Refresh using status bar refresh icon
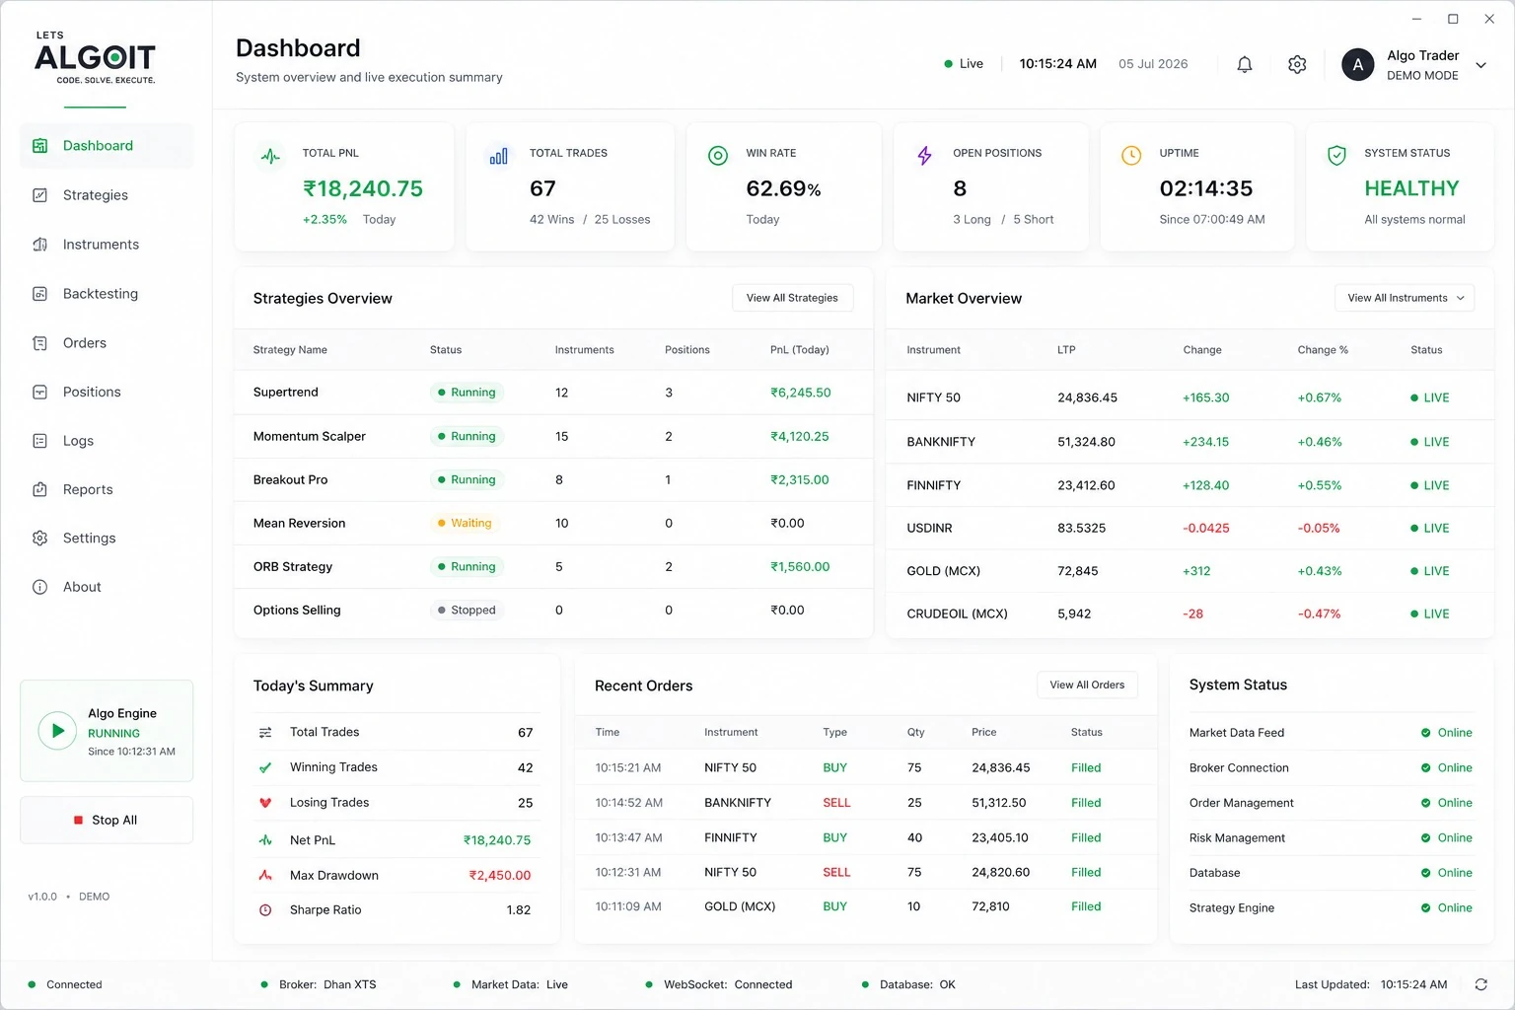Image resolution: width=1515 pixels, height=1010 pixels. pos(1480,984)
